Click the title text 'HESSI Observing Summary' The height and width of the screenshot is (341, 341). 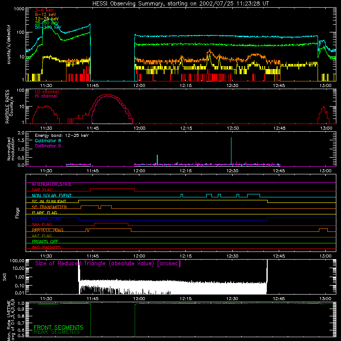click(x=129, y=4)
